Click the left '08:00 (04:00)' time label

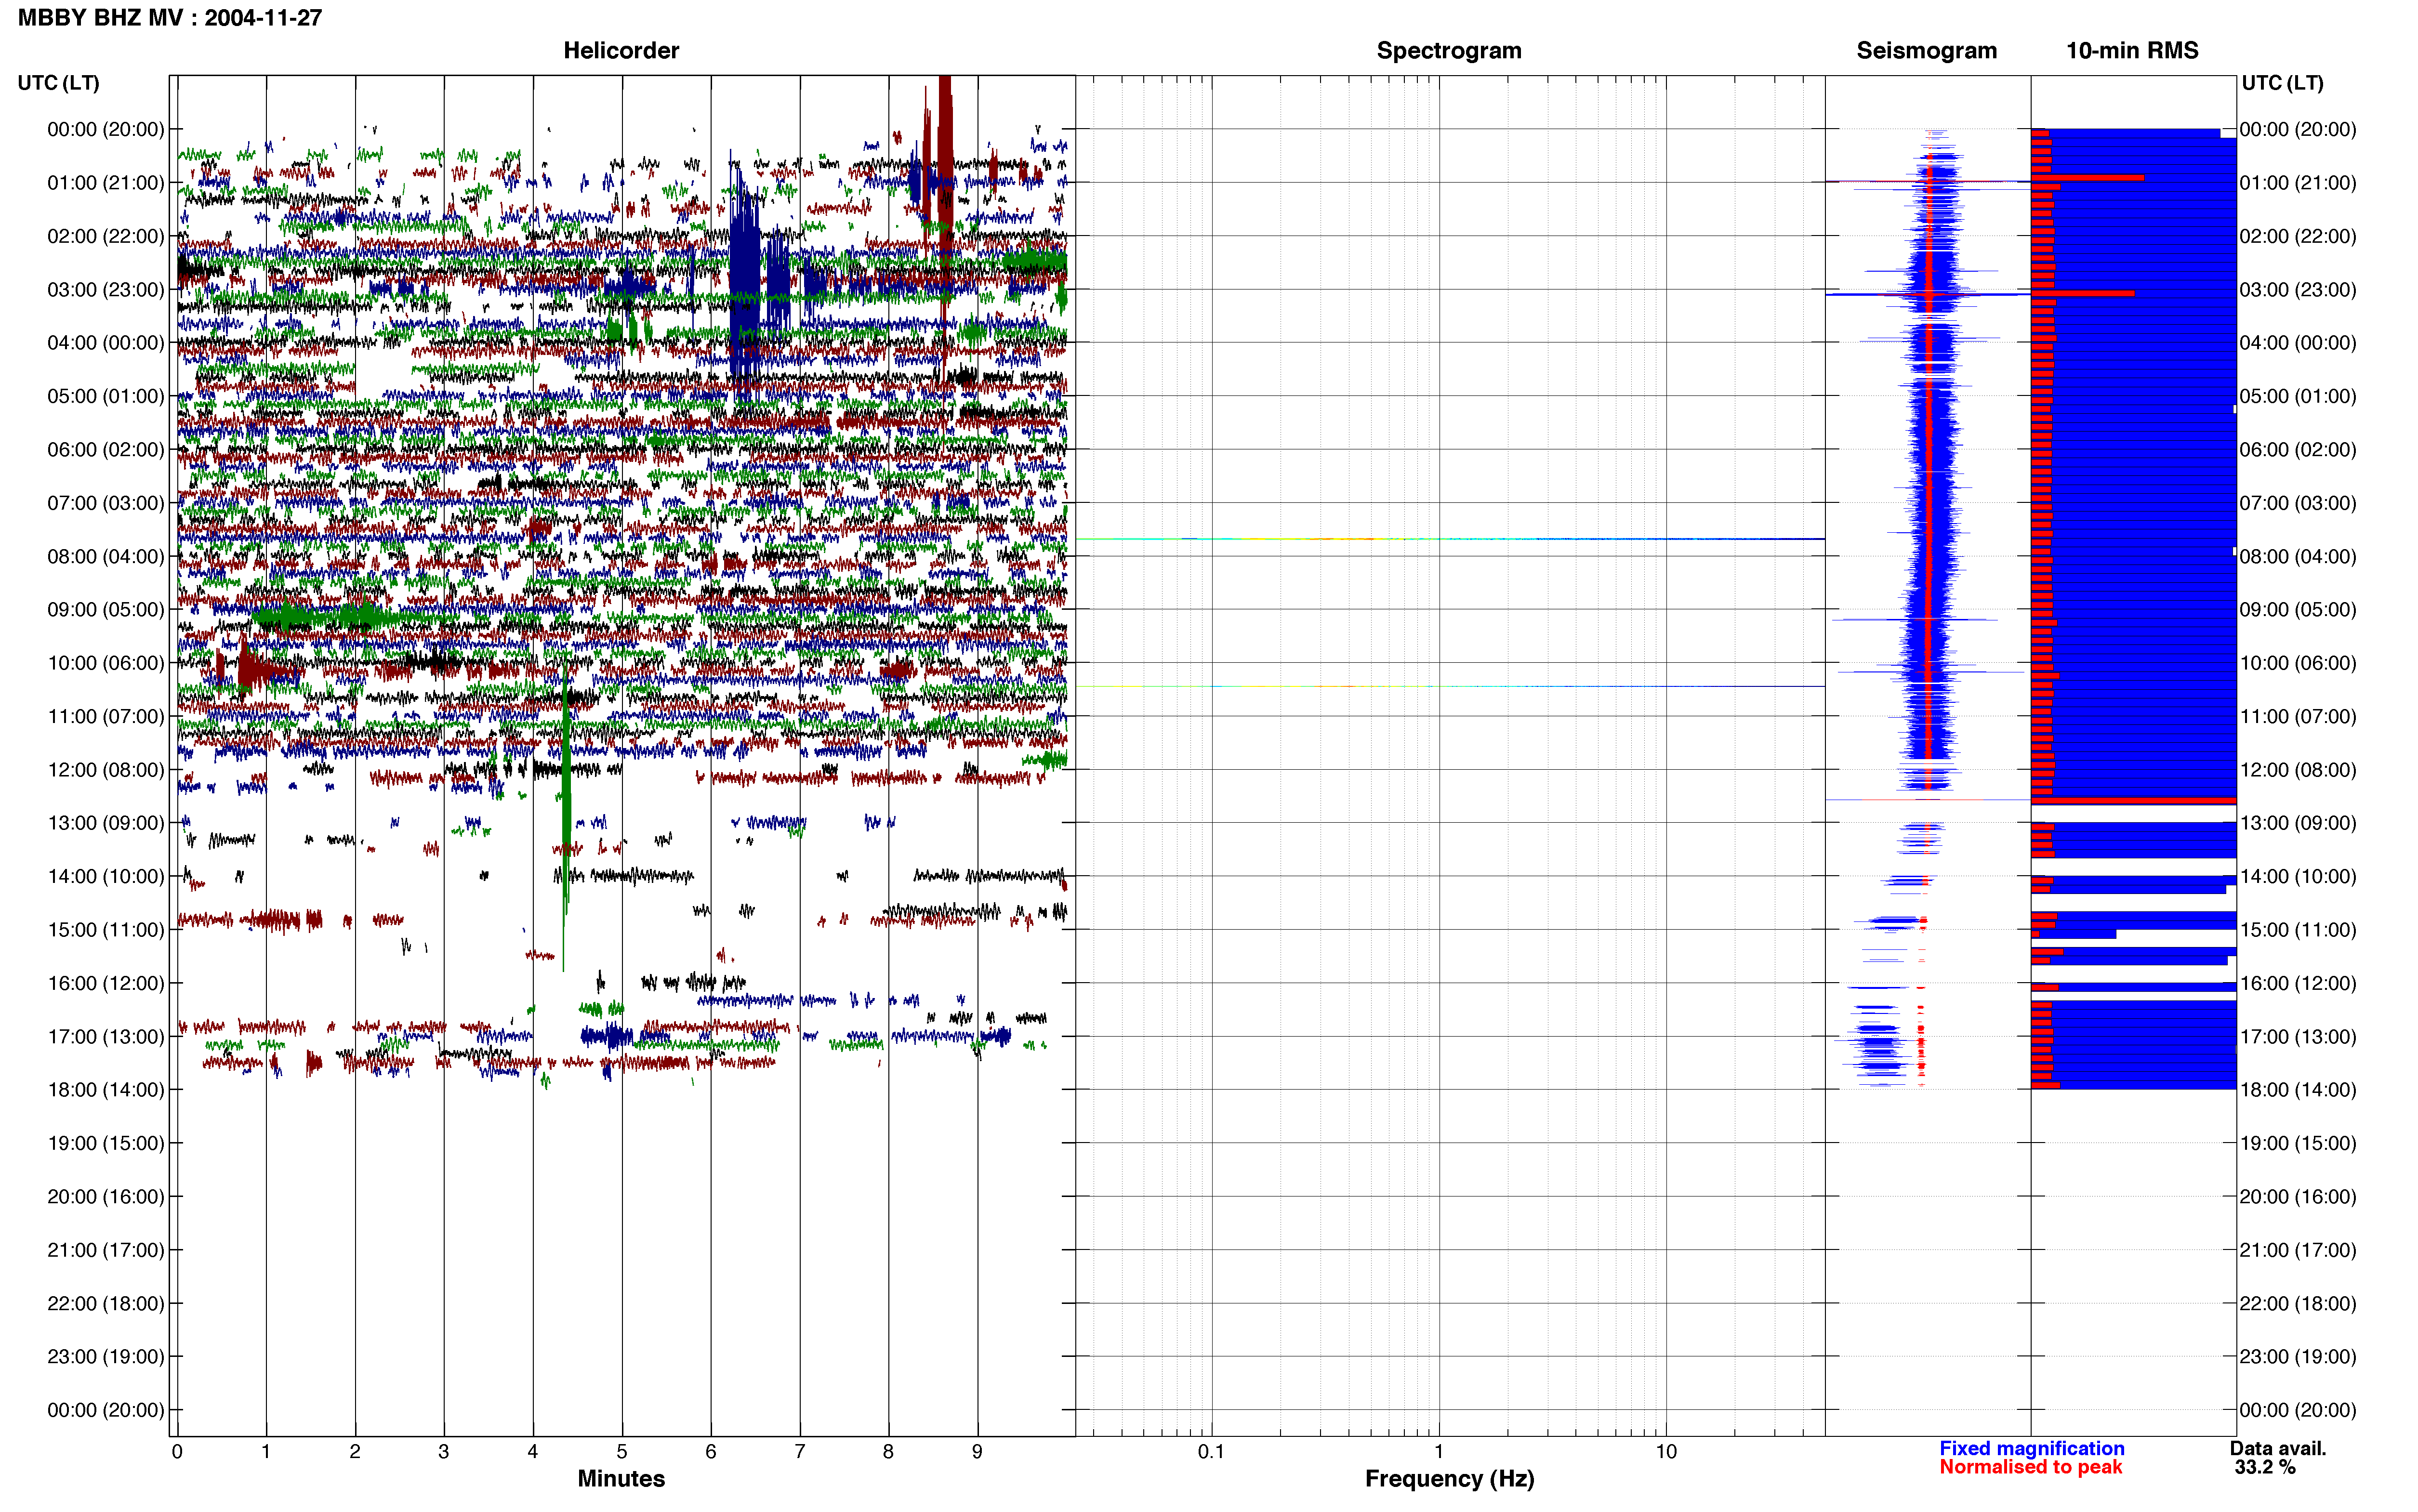tap(106, 557)
